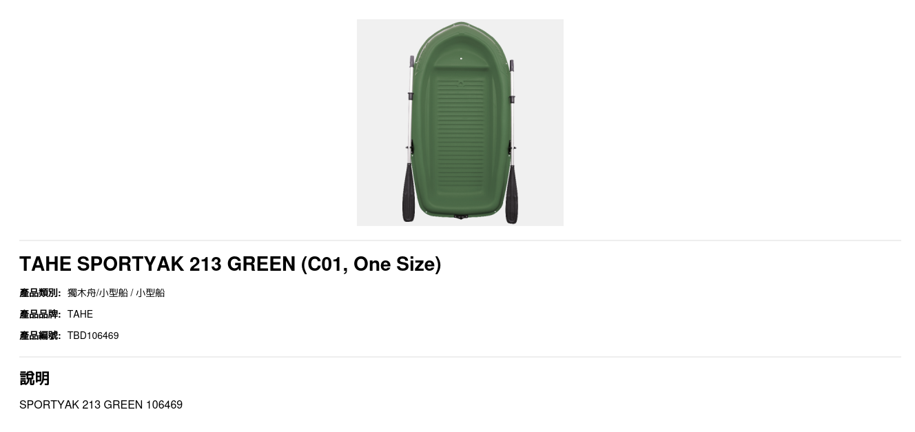Open the 獨木舟/小型船 category link
915x432 pixels.
click(97, 293)
